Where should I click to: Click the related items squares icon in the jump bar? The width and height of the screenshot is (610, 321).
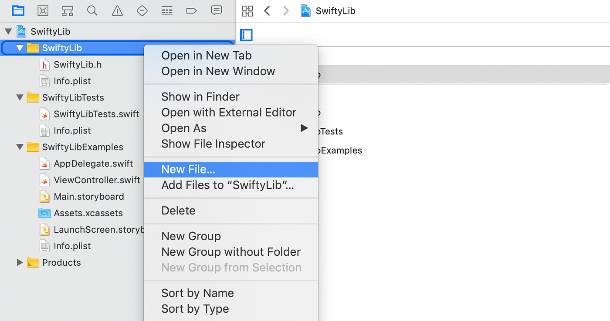[247, 10]
